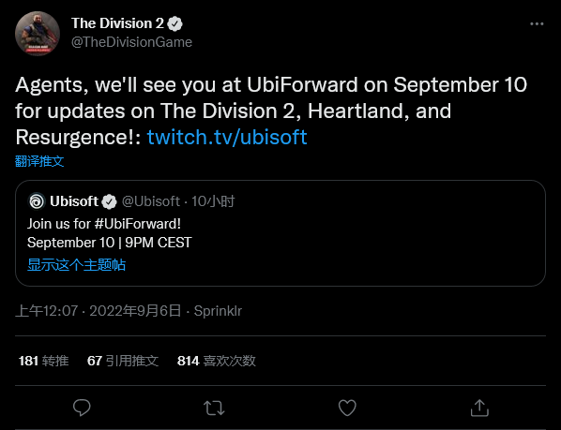Open The Division 2 display name
Image resolution: width=561 pixels, height=430 pixels.
click(x=117, y=23)
